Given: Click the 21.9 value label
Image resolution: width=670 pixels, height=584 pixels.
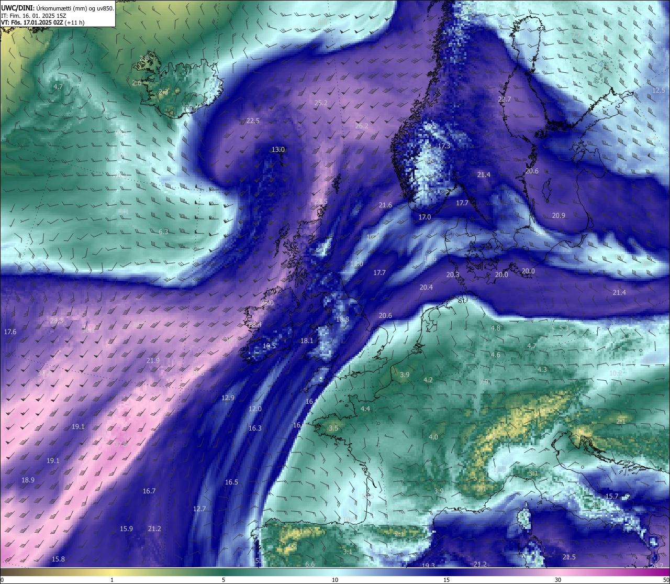Looking at the screenshot, I should click(x=153, y=361).
